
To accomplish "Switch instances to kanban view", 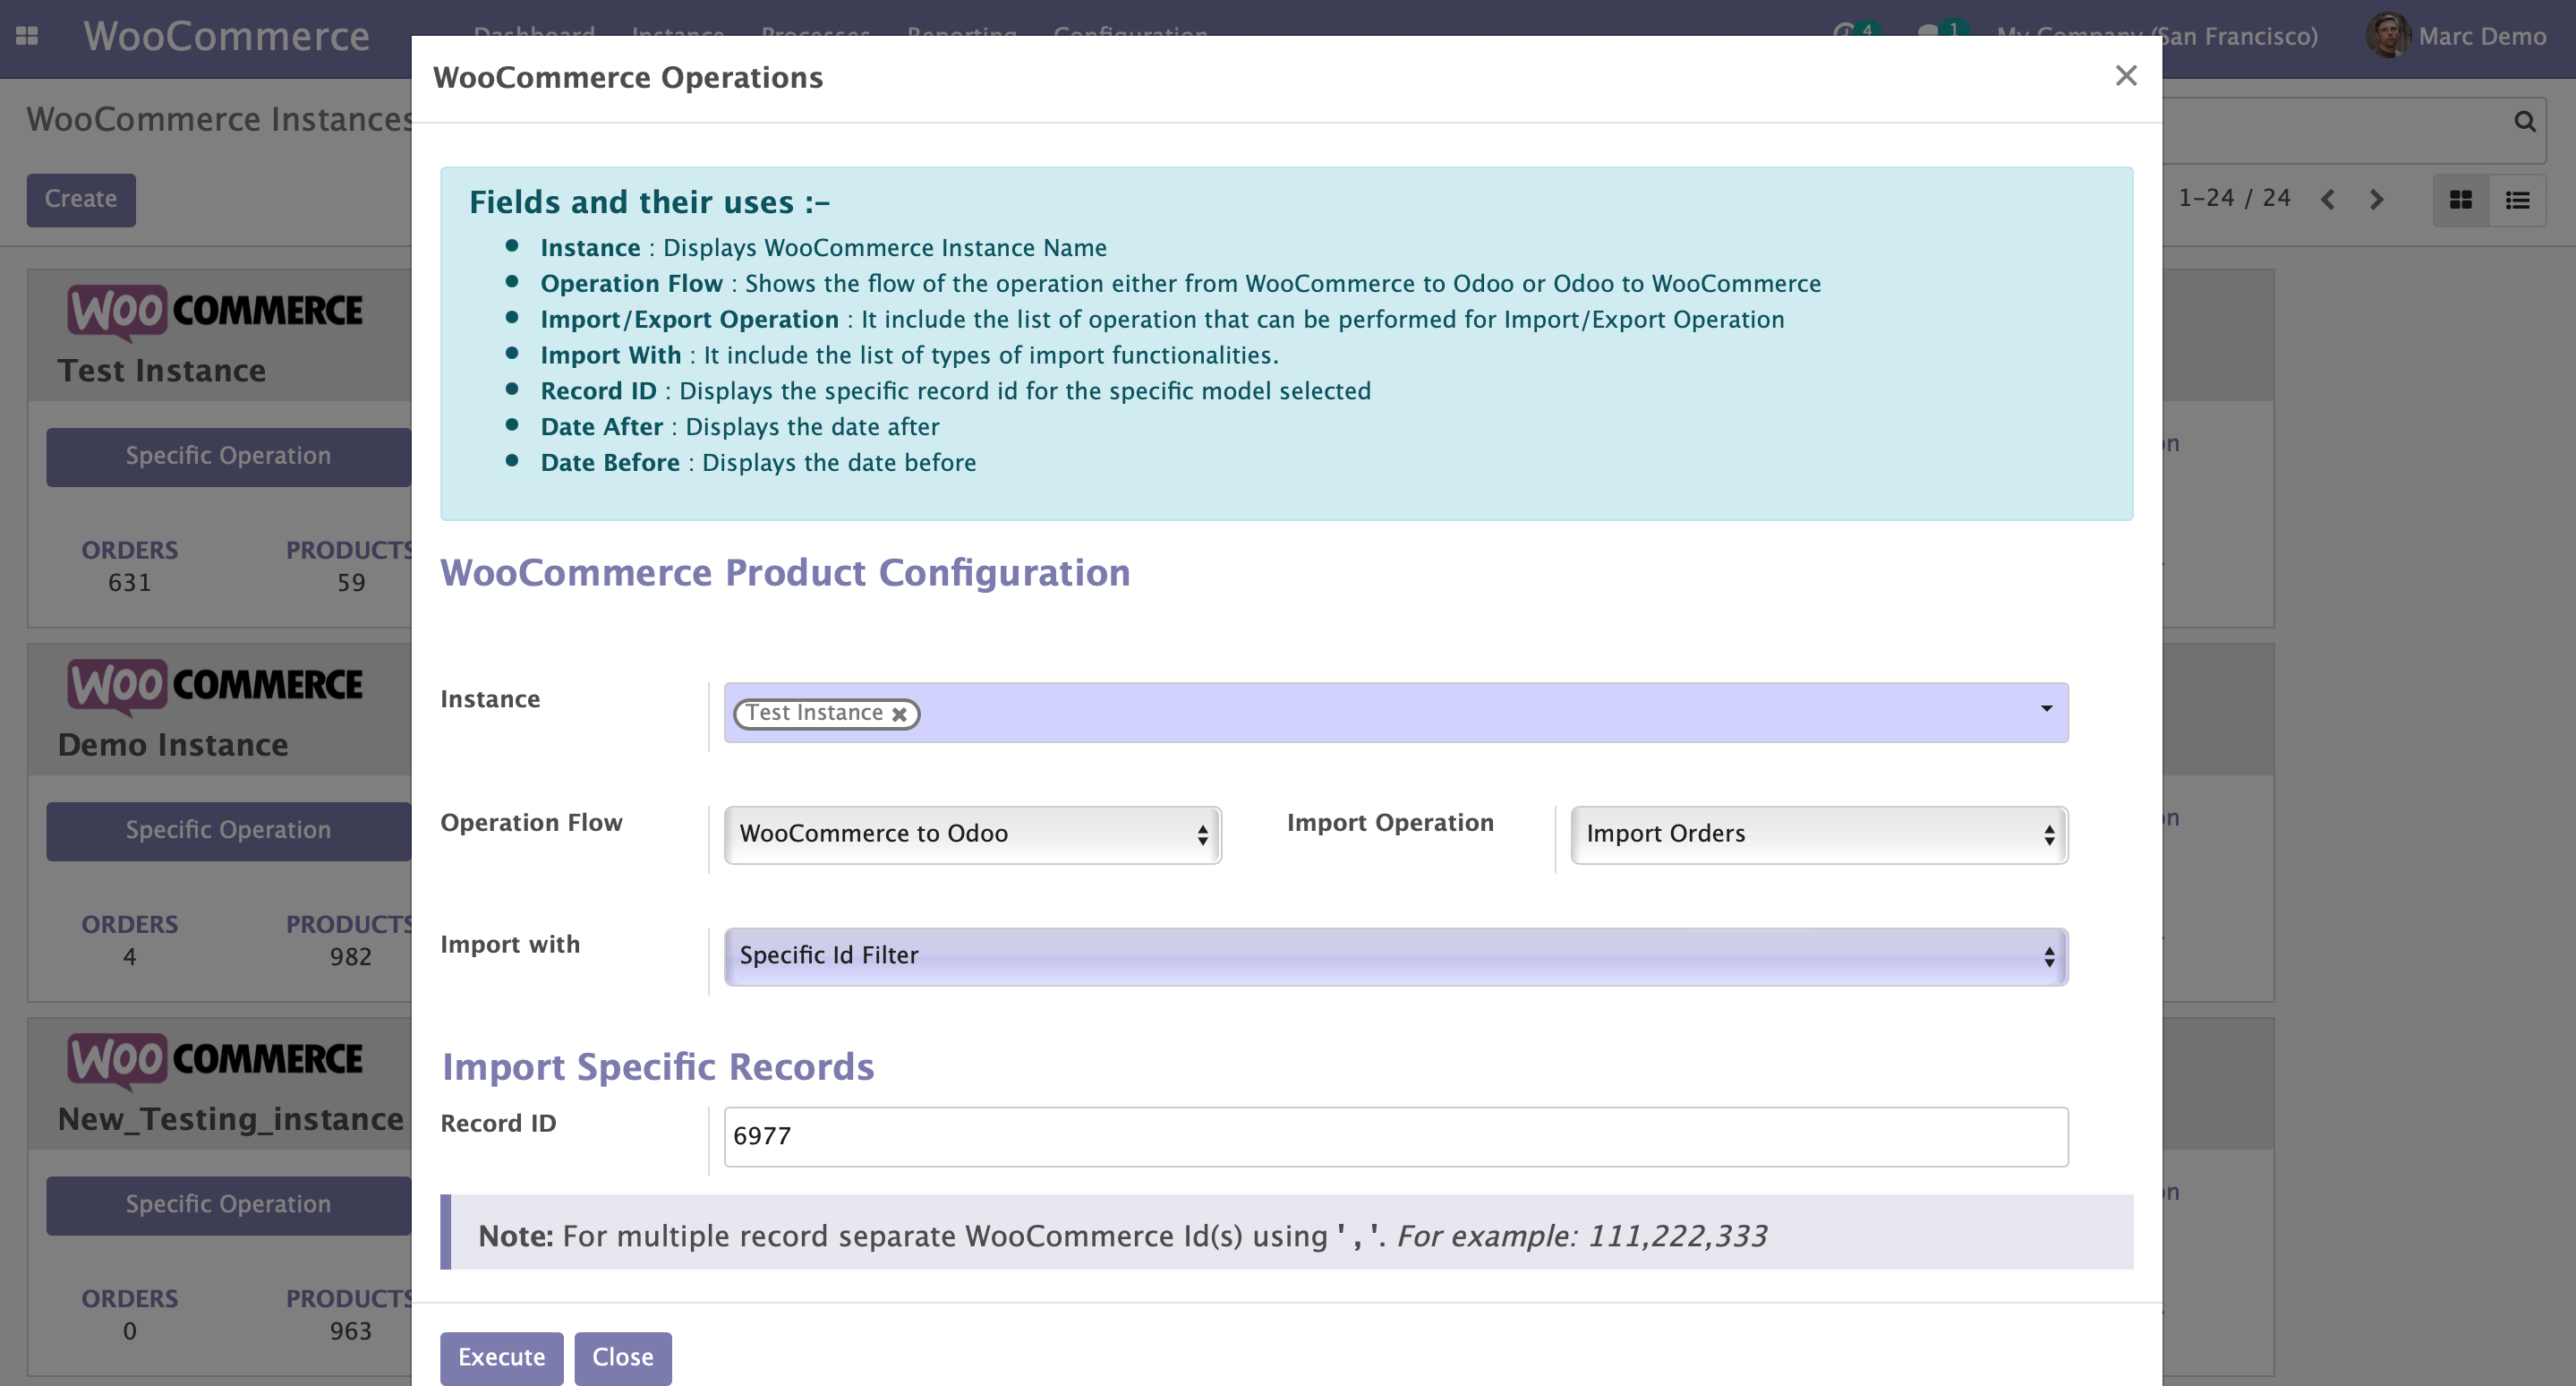I will tap(2461, 199).
